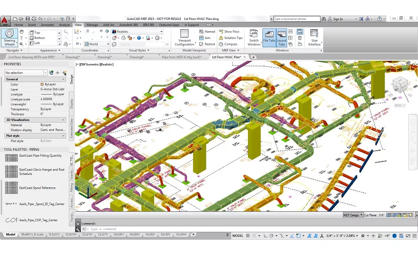Click the Show Flow tool

pos(229,32)
